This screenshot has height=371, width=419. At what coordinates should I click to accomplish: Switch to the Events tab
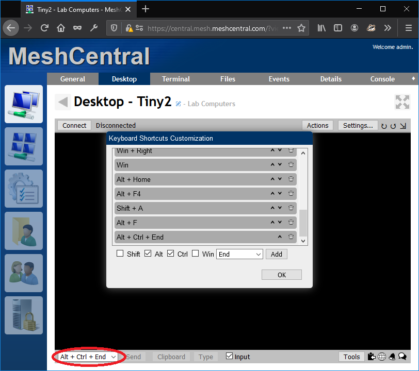[279, 79]
